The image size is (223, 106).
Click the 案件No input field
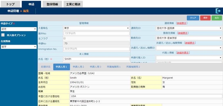[x=96, y=34]
